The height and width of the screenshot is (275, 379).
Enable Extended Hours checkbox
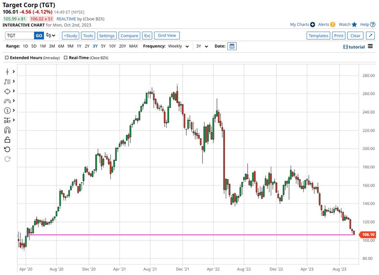[x=7, y=58]
